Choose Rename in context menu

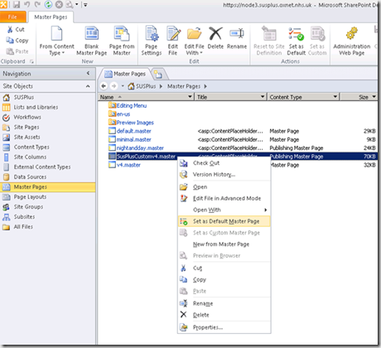tap(224, 303)
